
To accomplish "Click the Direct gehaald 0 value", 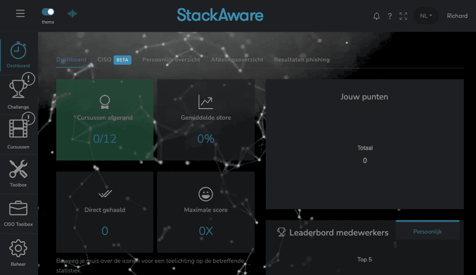I will point(105,231).
